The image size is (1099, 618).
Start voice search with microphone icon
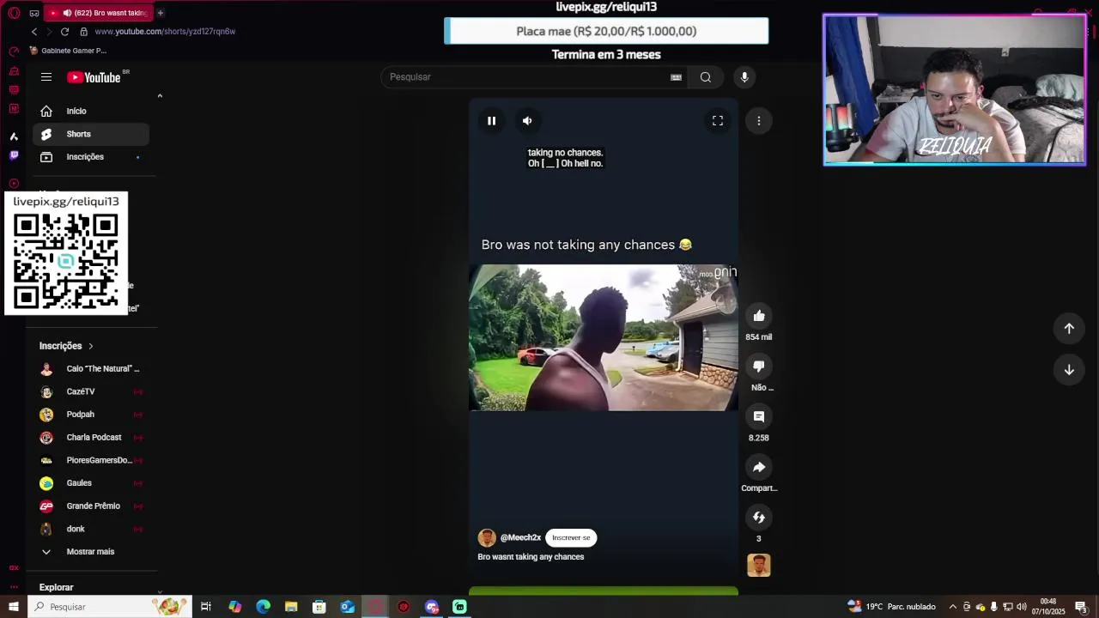[744, 77]
